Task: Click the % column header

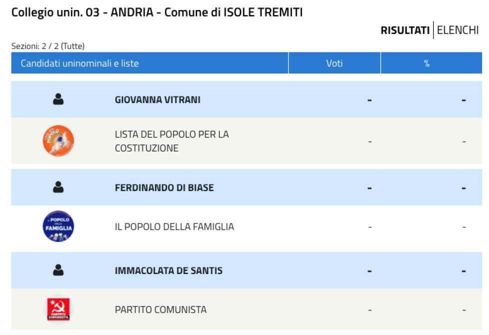Action: (427, 63)
